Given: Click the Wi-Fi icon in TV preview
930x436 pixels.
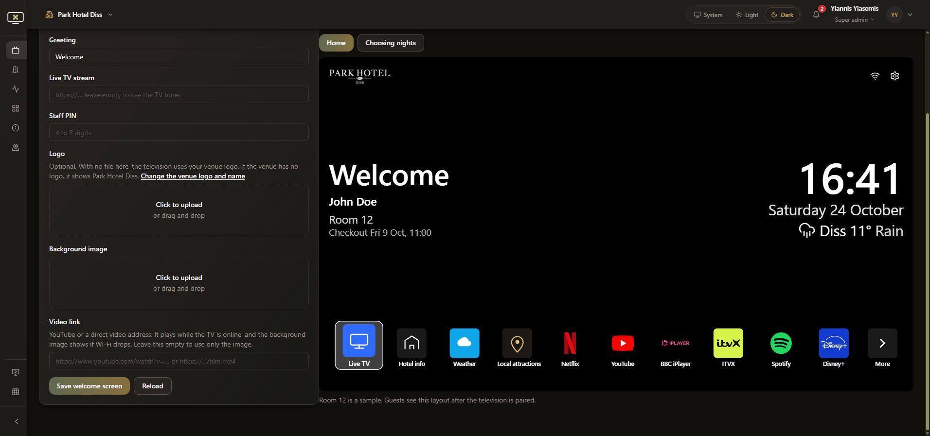Looking at the screenshot, I should [x=875, y=76].
